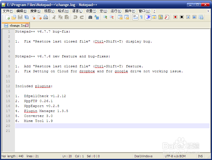The image size is (212, 160).
Task: Open the Replace dialog icon
Action: click(x=97, y=17)
